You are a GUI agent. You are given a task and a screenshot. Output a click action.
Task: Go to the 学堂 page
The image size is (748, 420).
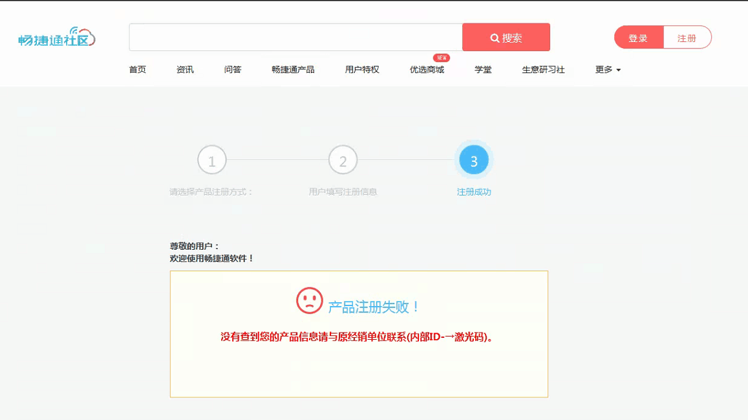pos(483,70)
